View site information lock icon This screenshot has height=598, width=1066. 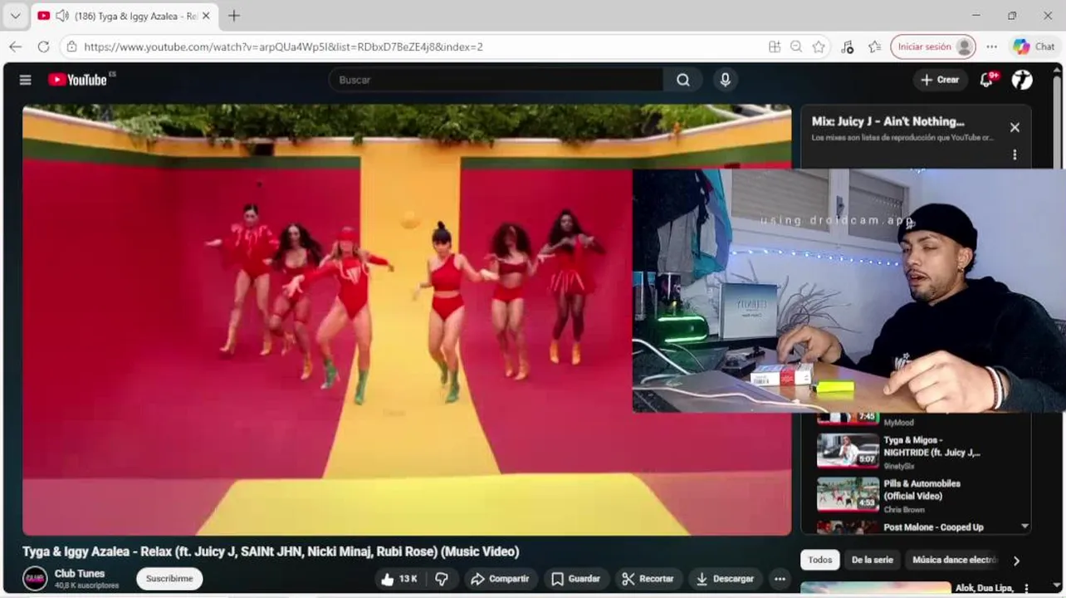[71, 47]
